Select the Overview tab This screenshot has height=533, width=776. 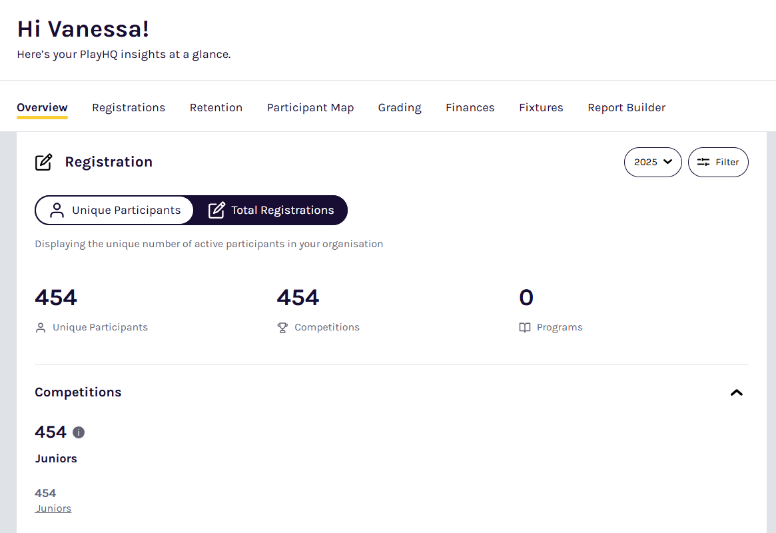(x=42, y=108)
